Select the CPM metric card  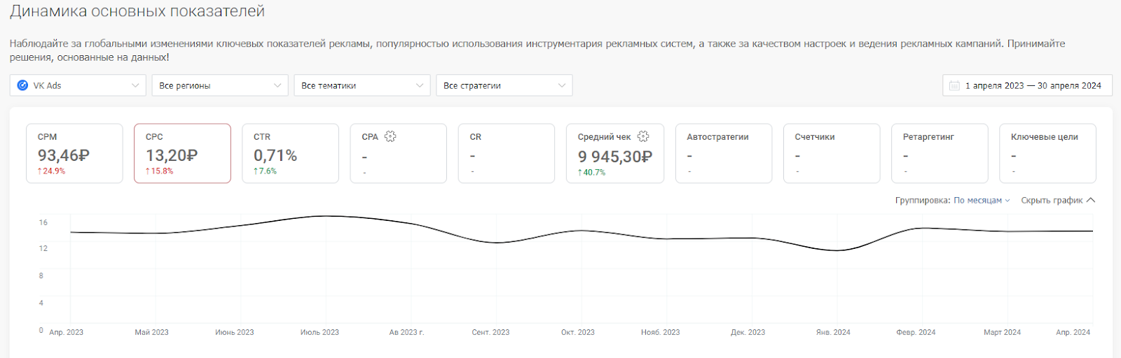tap(74, 153)
